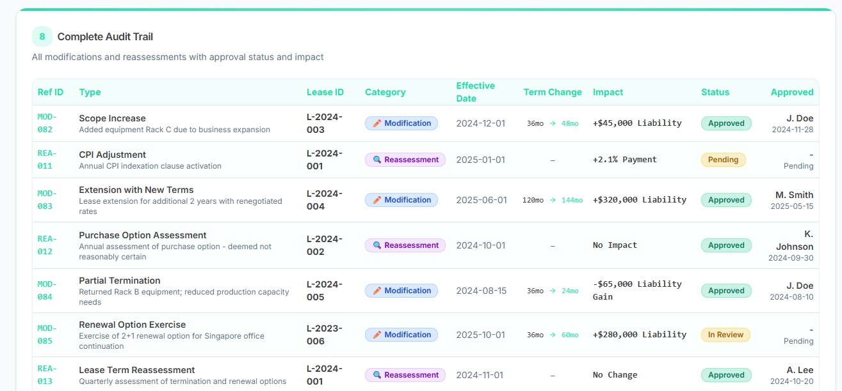Click the Category column header
This screenshot has height=391, width=842.
click(385, 92)
